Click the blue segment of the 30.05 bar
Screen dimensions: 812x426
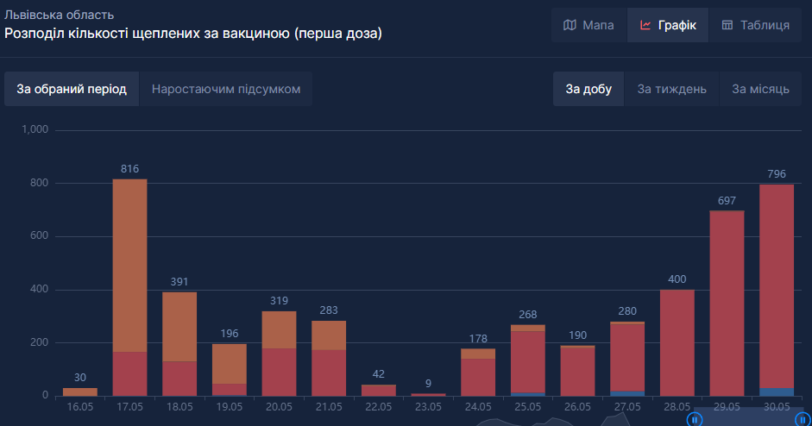tap(777, 392)
